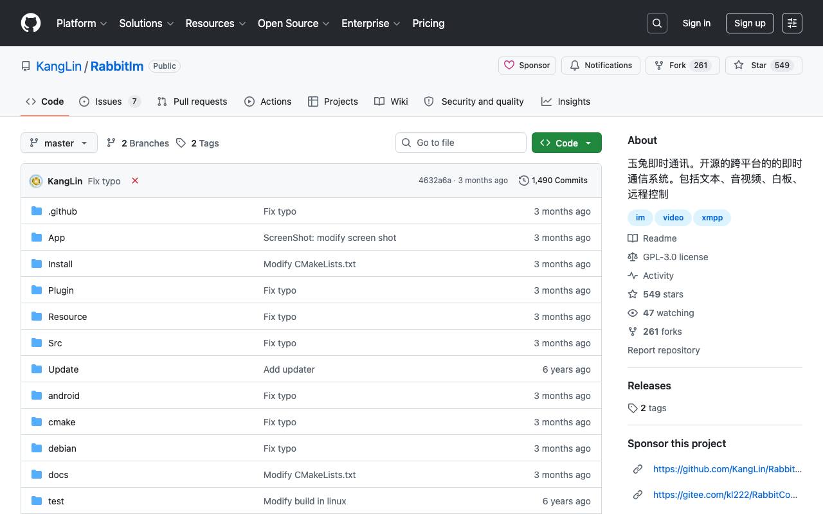Screen dimensions: 823x514
Task: Click the .github folder icon
Action: [37, 211]
